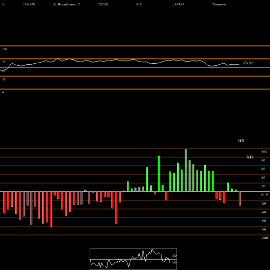Click the '(5,5' parameter text

point(139,4)
